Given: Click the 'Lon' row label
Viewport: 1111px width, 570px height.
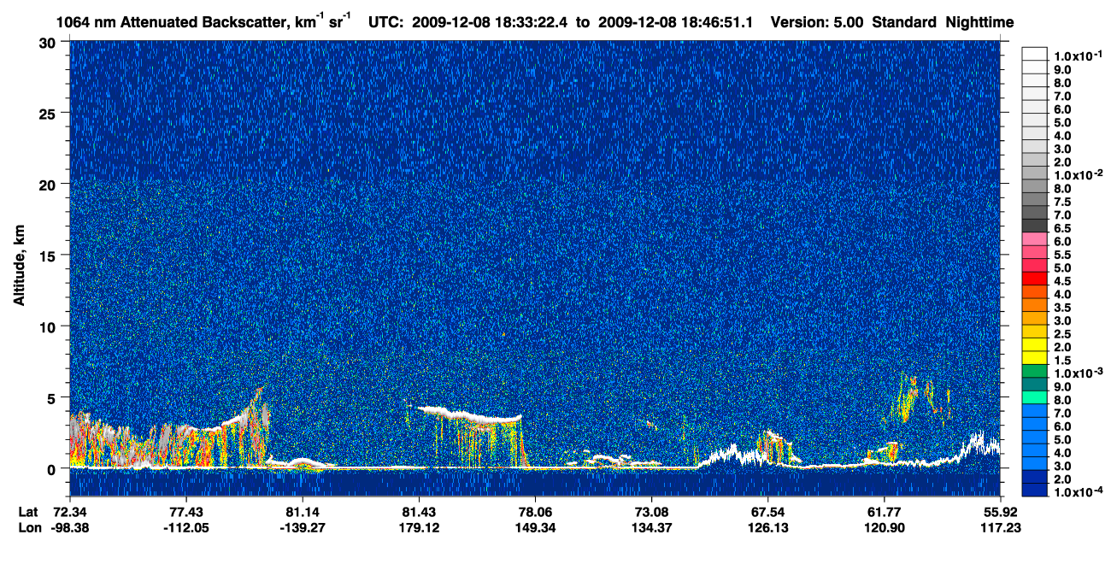Looking at the screenshot, I should 28,527.
